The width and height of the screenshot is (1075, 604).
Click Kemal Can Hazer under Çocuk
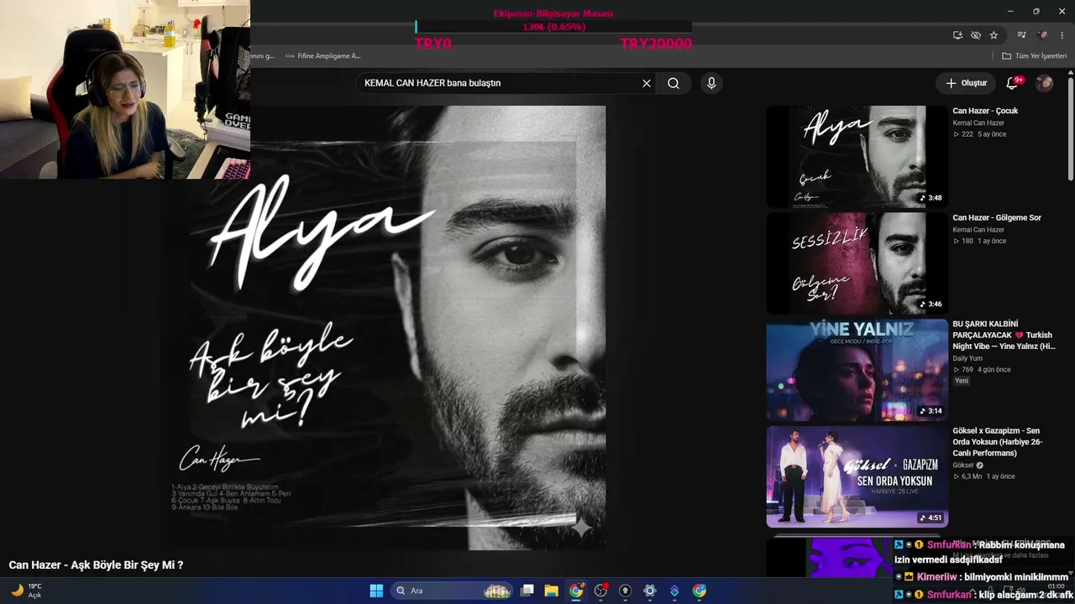pyautogui.click(x=978, y=123)
